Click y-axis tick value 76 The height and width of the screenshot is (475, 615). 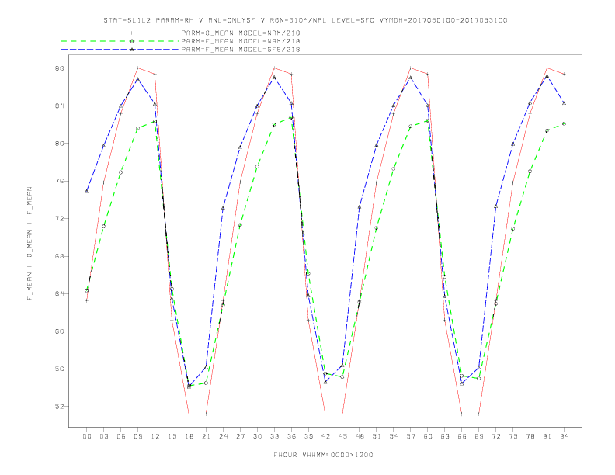pos(59,181)
